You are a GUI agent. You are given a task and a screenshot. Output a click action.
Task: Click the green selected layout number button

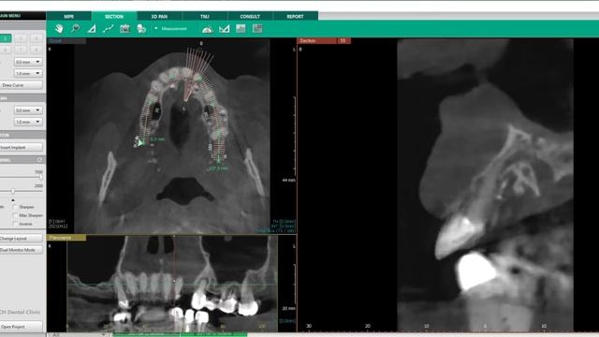click(x=6, y=38)
